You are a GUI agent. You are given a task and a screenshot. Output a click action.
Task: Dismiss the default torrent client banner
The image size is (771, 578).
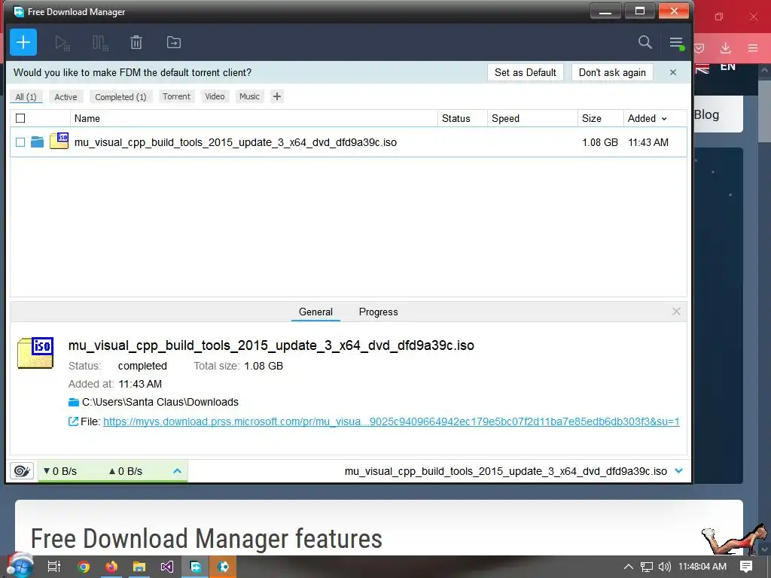pyautogui.click(x=673, y=72)
